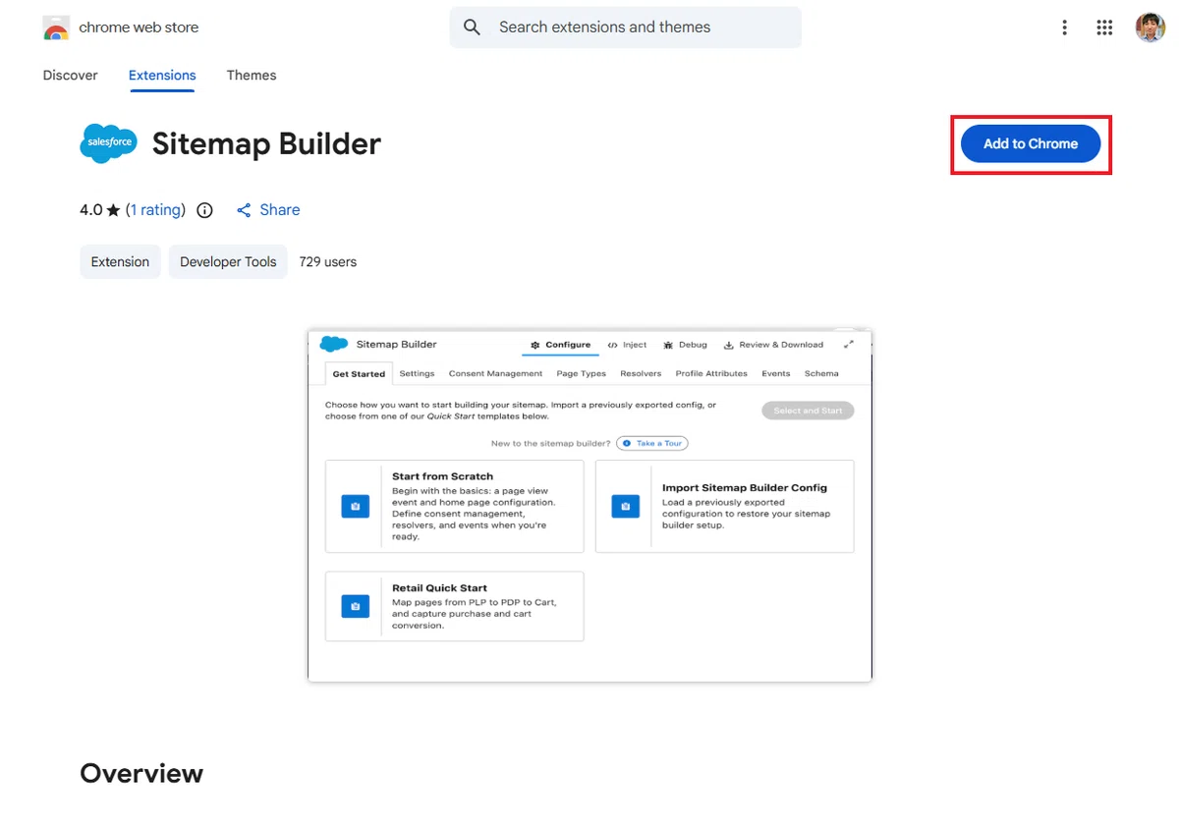Select the Get Started tab in preview
The height and width of the screenshot is (828, 1179).
(x=359, y=374)
